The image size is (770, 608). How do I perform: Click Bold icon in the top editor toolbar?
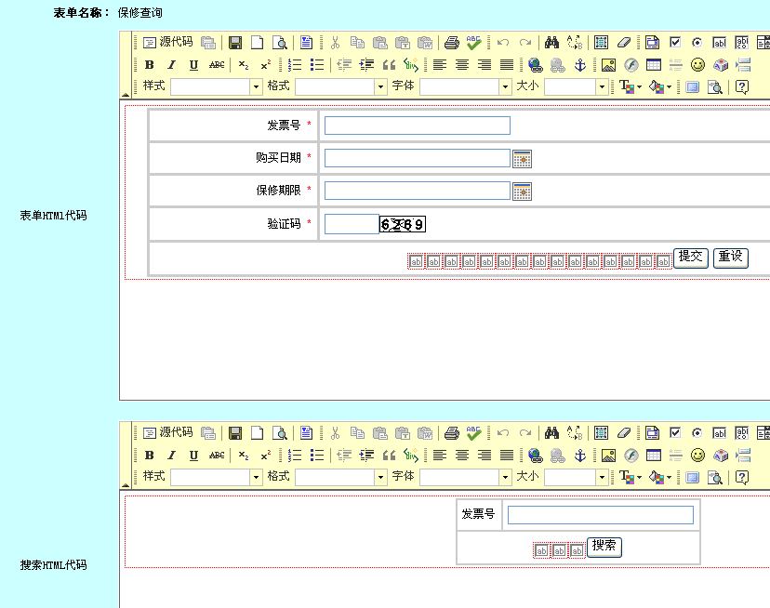click(149, 65)
